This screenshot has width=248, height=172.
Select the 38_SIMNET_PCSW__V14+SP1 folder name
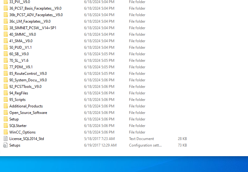click(x=33, y=28)
